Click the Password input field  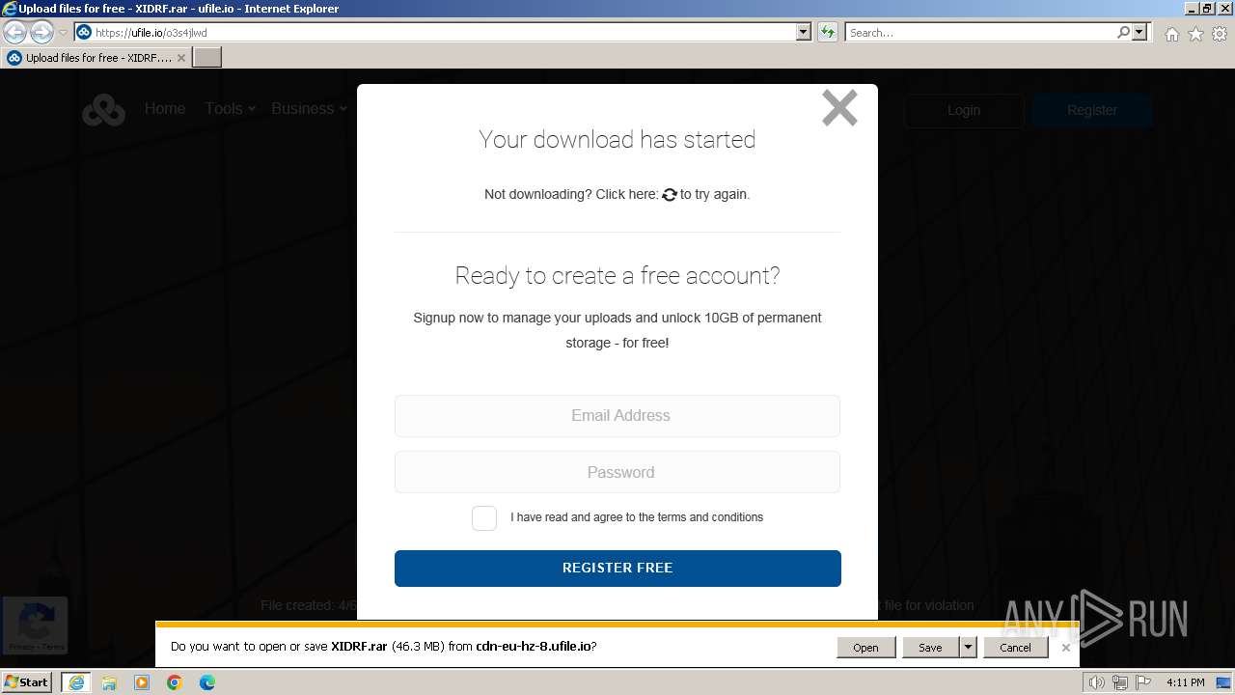click(617, 472)
